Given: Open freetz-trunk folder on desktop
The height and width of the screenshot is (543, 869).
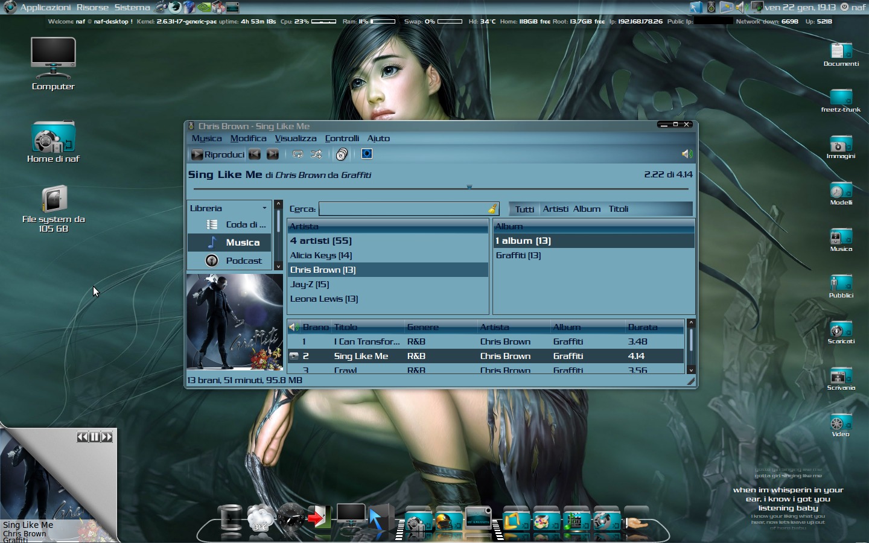Looking at the screenshot, I should (x=841, y=101).
